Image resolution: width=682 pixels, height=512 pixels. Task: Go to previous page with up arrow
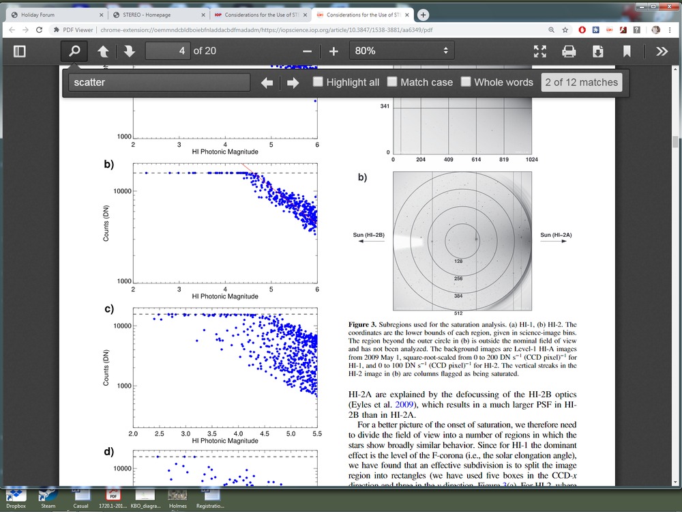pyautogui.click(x=102, y=51)
